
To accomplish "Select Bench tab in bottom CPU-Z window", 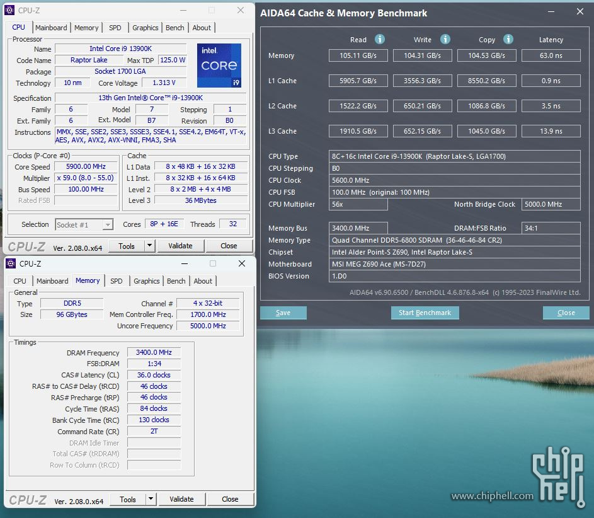I will (176, 281).
